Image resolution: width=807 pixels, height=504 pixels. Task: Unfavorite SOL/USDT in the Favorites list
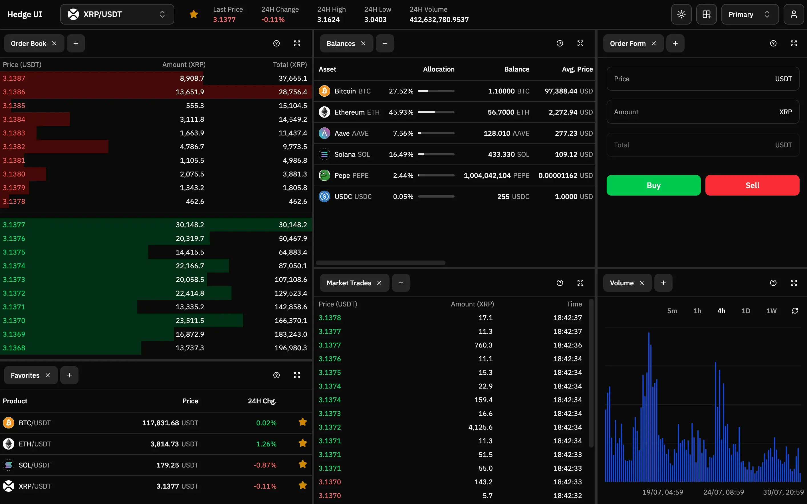302,464
